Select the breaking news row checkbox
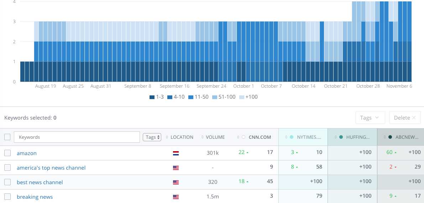This screenshot has height=203, width=424. click(x=7, y=197)
